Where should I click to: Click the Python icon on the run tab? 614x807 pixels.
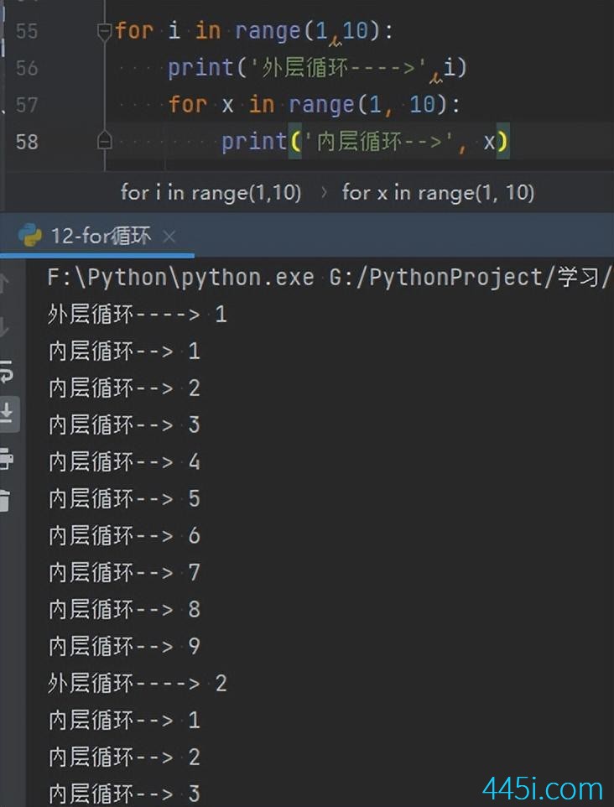click(x=29, y=237)
